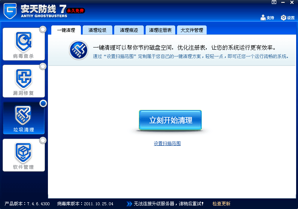Click the radio indicator on 漏洞修复
Viewport: 298px width, 209px height.
tap(43, 67)
